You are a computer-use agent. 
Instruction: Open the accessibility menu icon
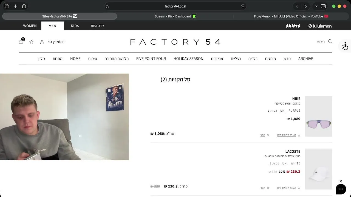[345, 46]
